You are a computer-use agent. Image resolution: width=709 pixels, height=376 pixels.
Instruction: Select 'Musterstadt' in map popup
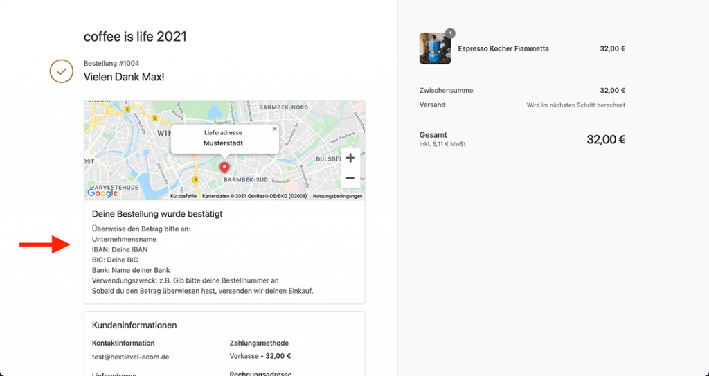tap(223, 143)
